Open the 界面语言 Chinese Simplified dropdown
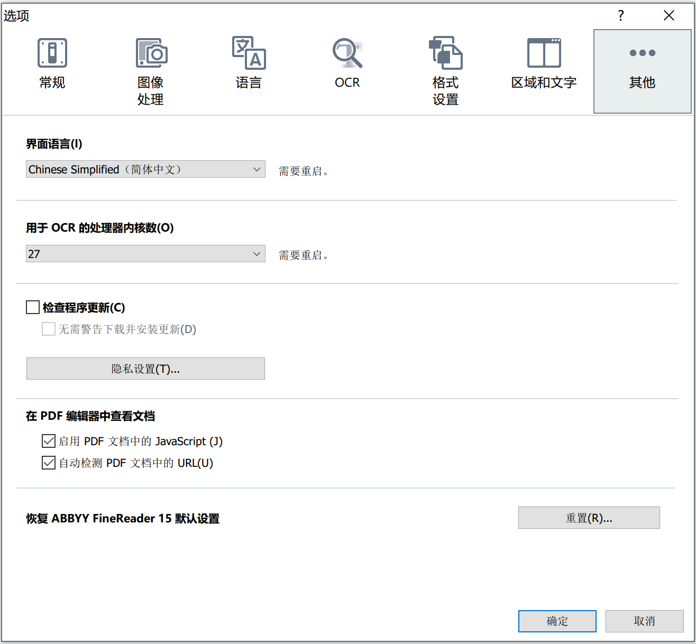 pyautogui.click(x=145, y=169)
